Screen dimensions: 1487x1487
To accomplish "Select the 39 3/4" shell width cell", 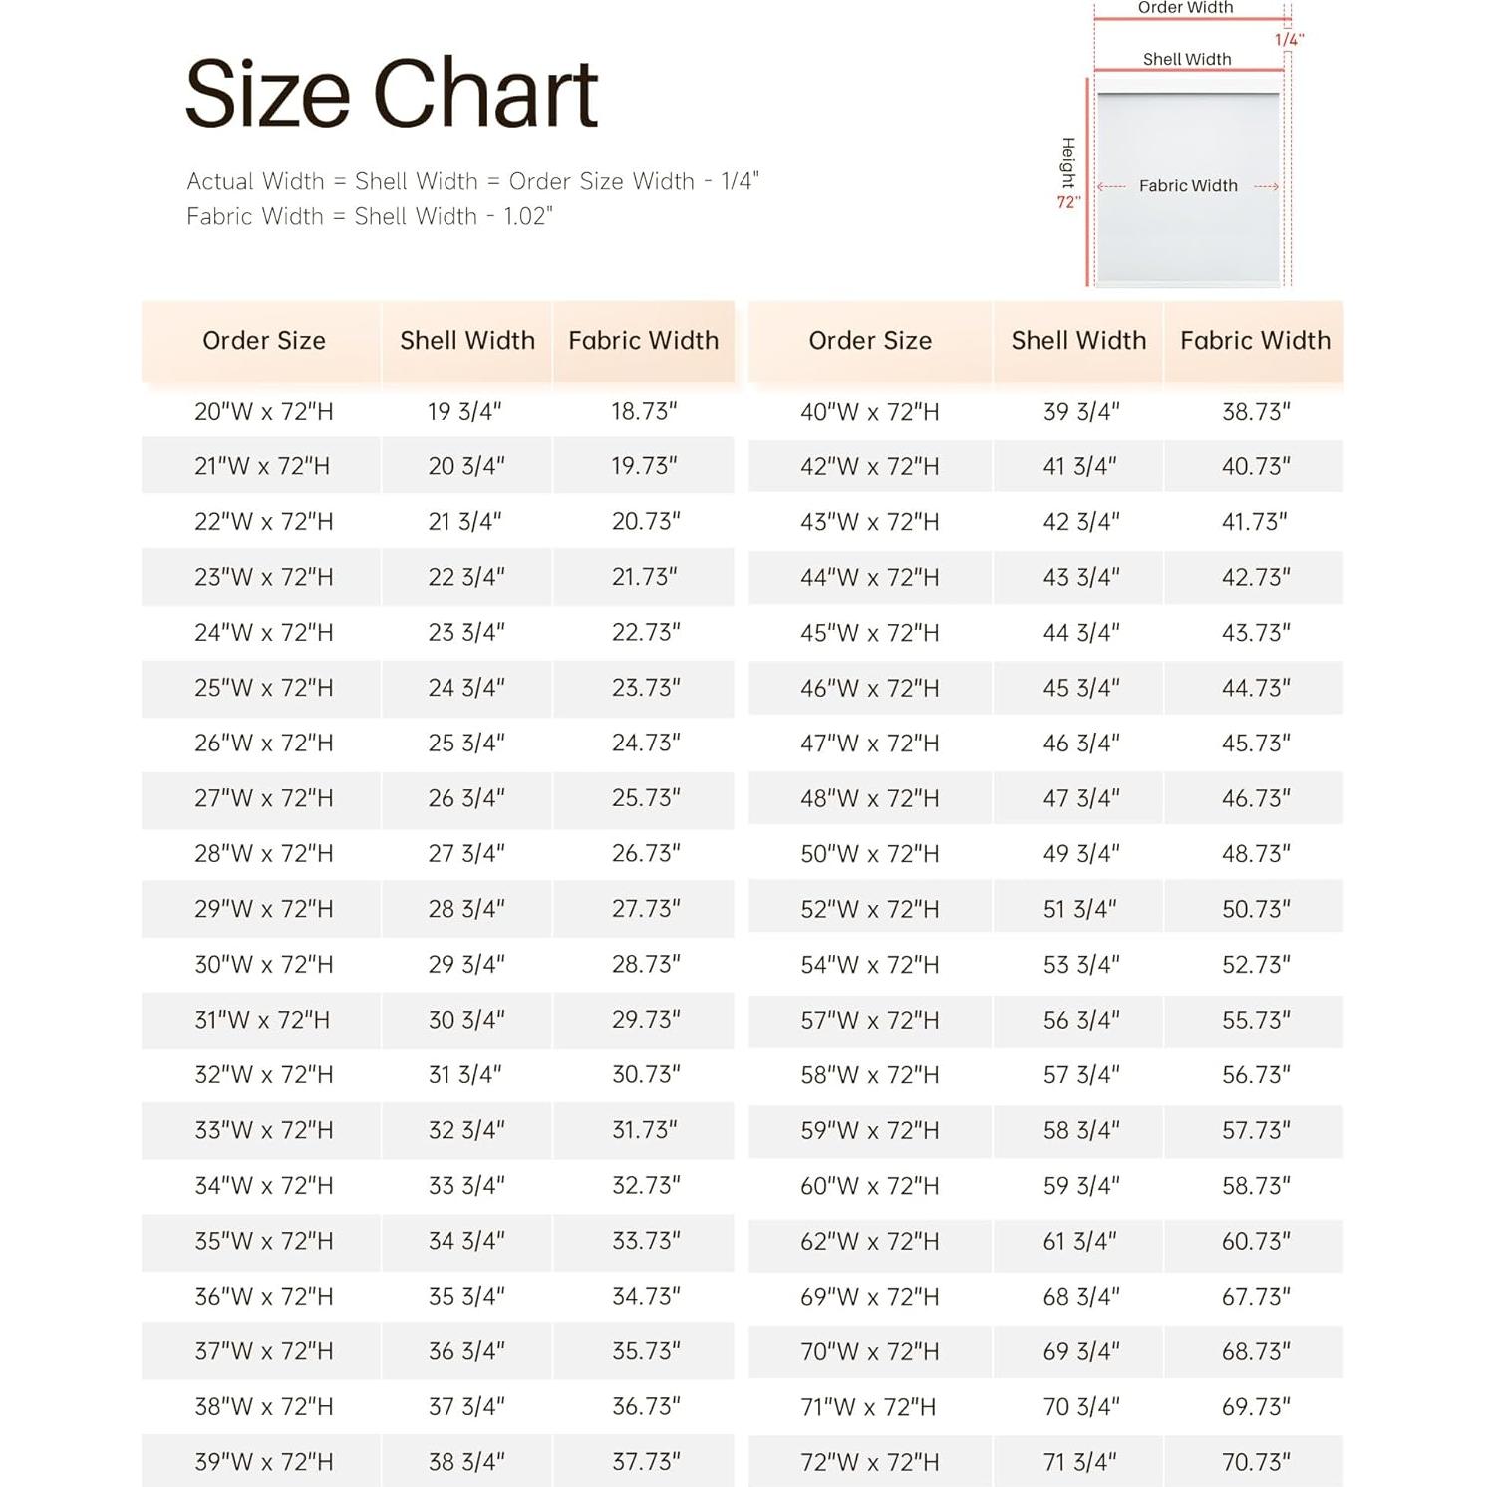I will [1080, 412].
